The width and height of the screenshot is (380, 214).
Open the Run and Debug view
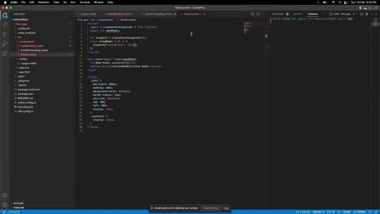pyautogui.click(x=5, y=44)
